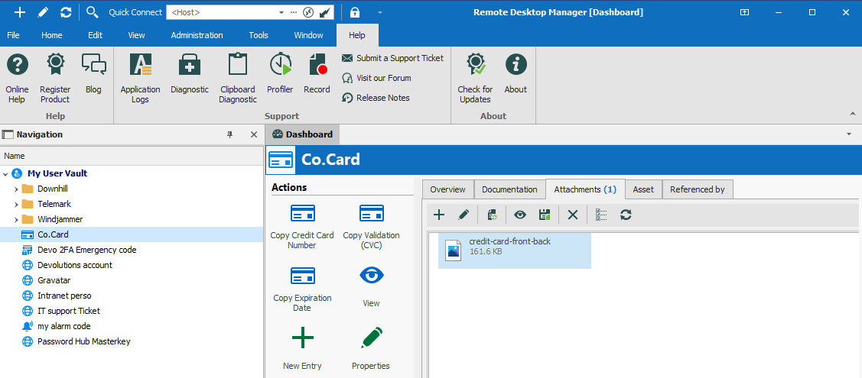Open the Administration ribbon tab

click(x=197, y=35)
